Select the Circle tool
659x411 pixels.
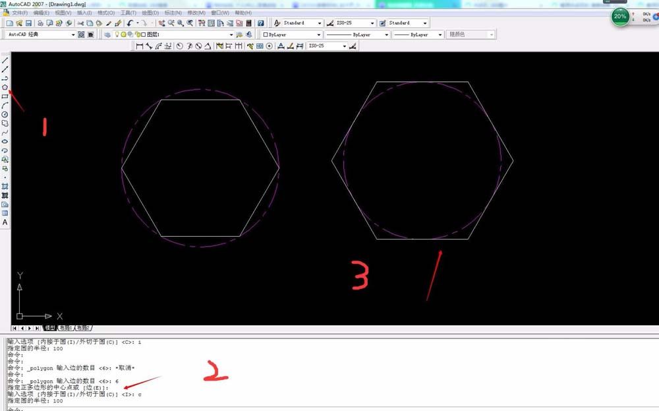coord(5,114)
